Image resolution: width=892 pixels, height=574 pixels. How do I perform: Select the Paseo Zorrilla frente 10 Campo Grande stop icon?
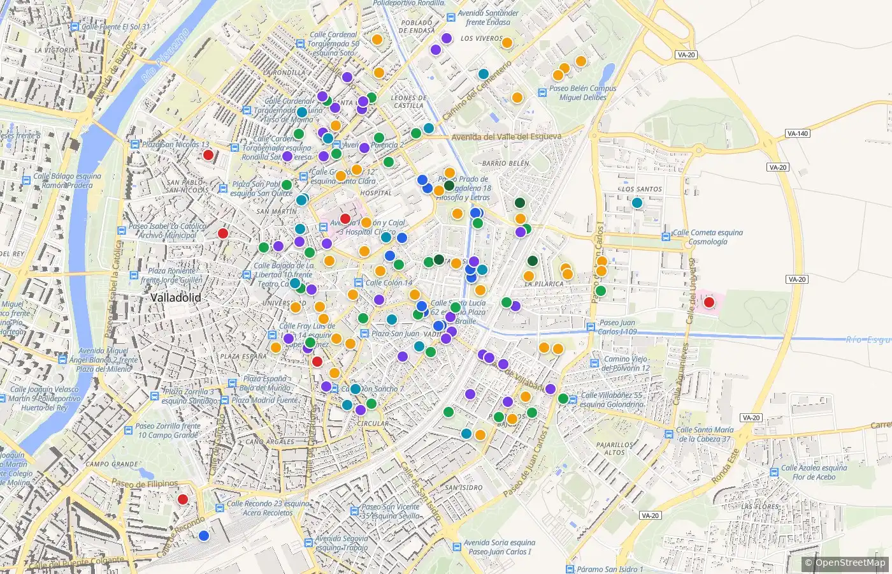click(x=129, y=430)
